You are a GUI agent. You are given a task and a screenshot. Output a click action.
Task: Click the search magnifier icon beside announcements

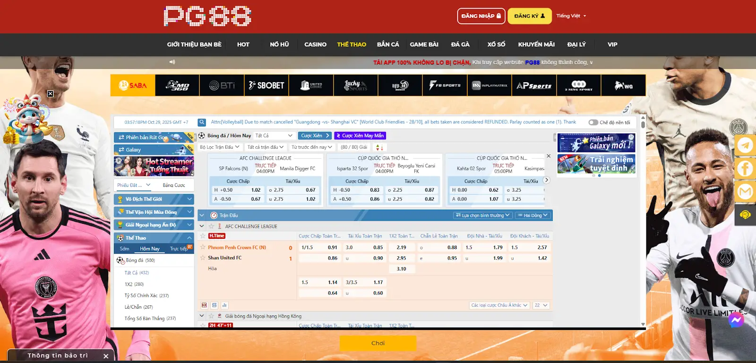pos(202,122)
